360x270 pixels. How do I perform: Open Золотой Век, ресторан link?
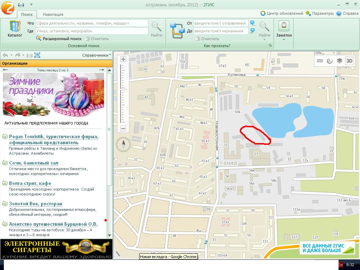[x=36, y=204]
